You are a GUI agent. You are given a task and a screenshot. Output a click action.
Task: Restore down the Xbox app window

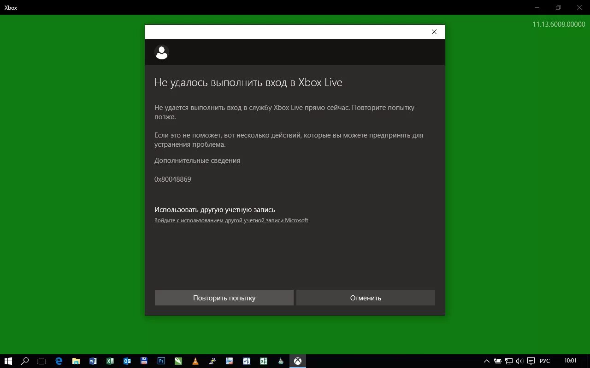pyautogui.click(x=558, y=7)
